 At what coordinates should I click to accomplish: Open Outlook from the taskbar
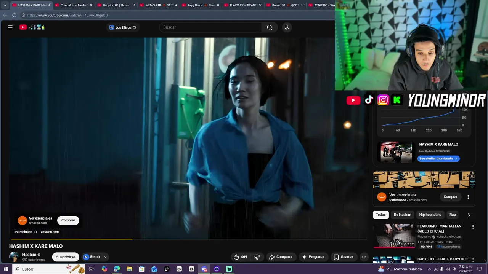point(154,269)
